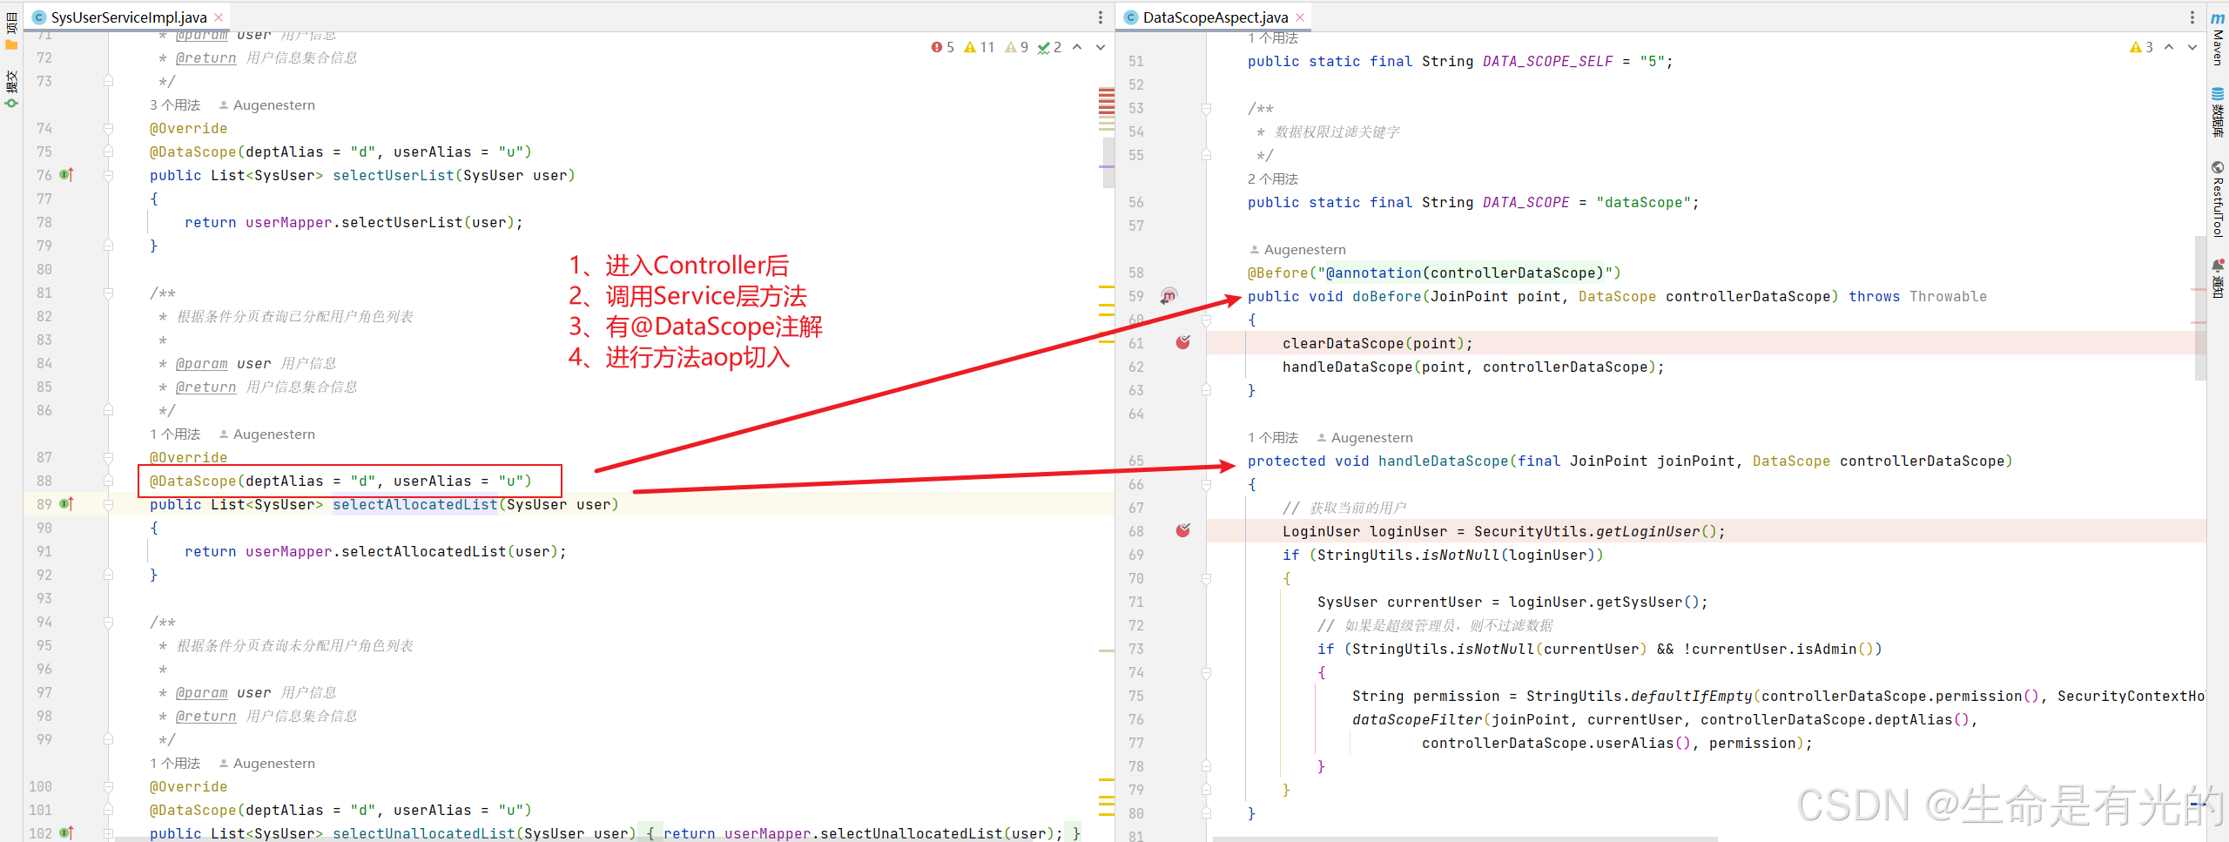Click implements gutter icon on line 76
This screenshot has height=842, width=2229.
pyautogui.click(x=67, y=175)
